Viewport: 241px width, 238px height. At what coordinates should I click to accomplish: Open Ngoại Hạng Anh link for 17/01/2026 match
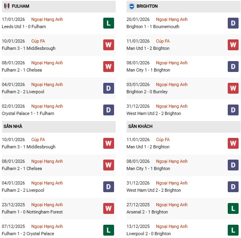[47, 19]
